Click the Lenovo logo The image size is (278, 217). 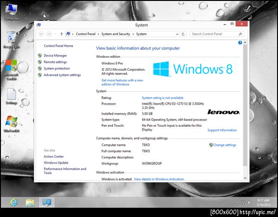pos(223,112)
